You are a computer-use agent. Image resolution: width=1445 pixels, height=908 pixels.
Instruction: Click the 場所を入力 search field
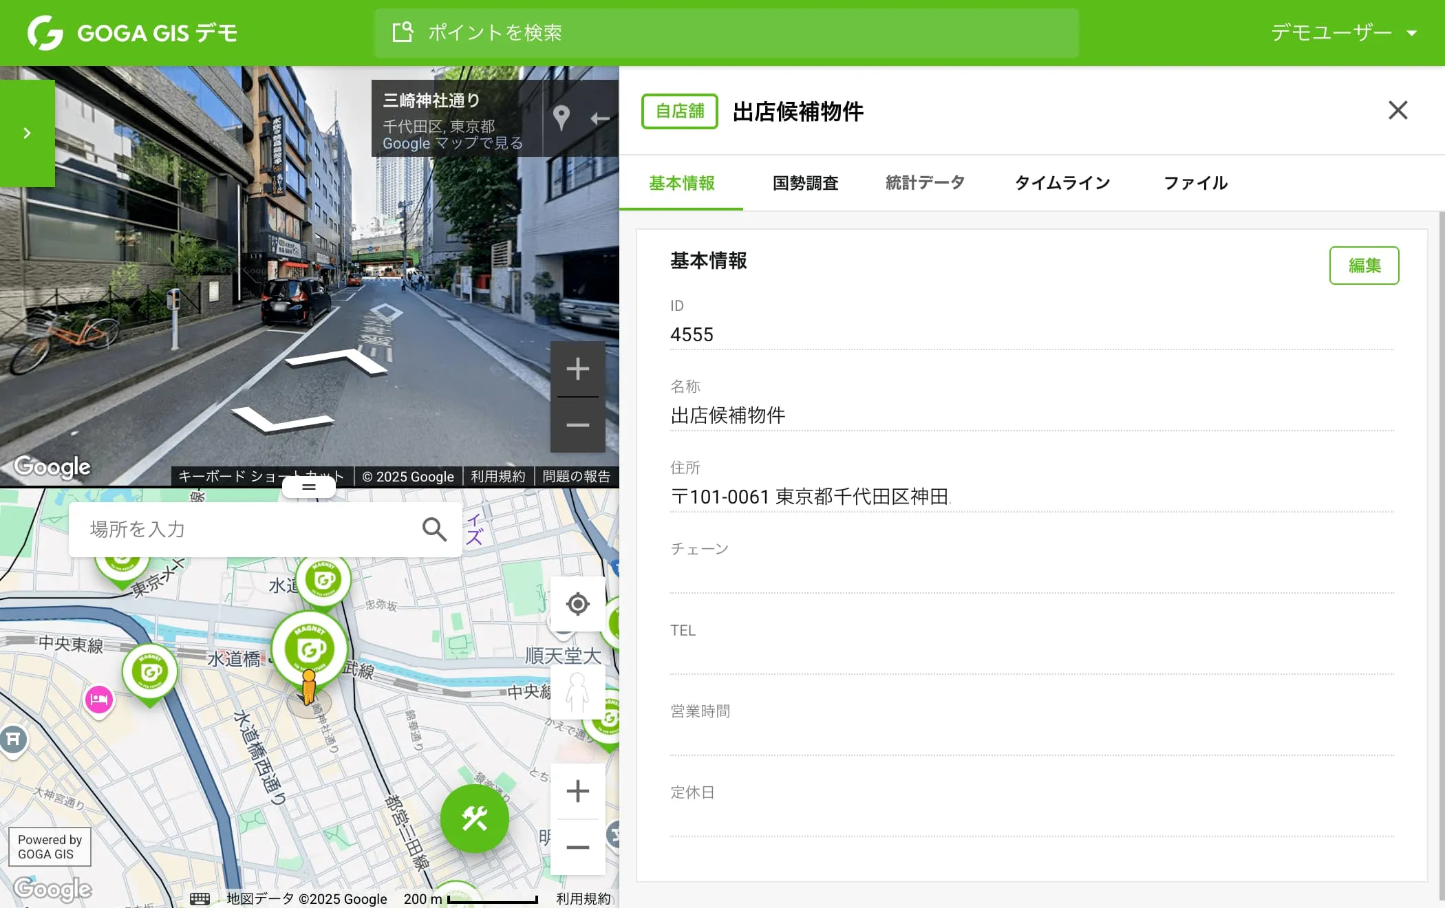206,529
